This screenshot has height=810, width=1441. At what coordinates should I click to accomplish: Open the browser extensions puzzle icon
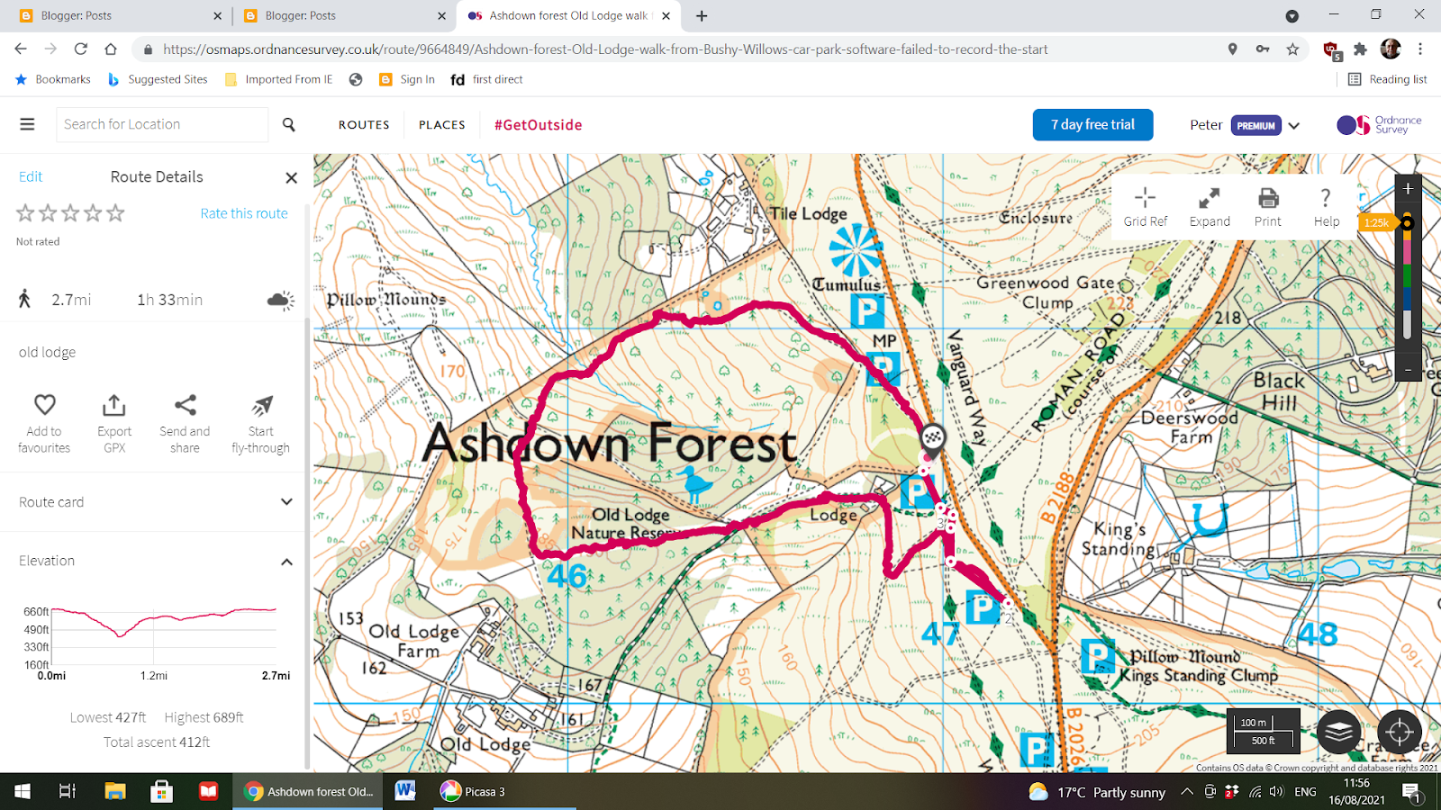[x=1361, y=49]
